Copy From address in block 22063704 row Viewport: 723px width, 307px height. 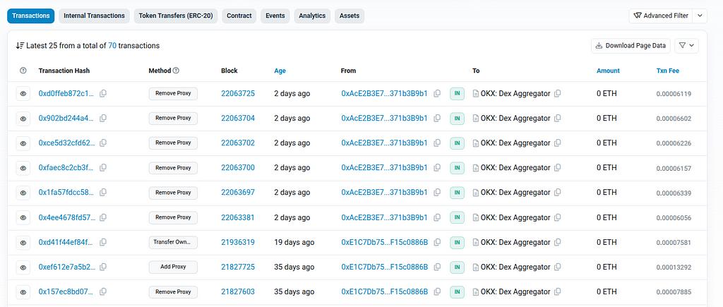(437, 119)
